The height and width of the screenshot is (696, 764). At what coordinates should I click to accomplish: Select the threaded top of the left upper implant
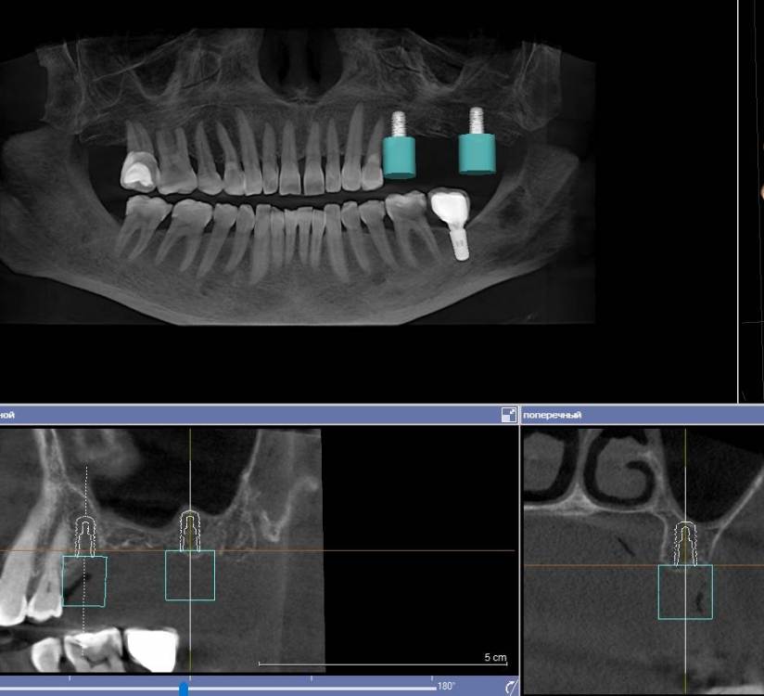[399, 123]
